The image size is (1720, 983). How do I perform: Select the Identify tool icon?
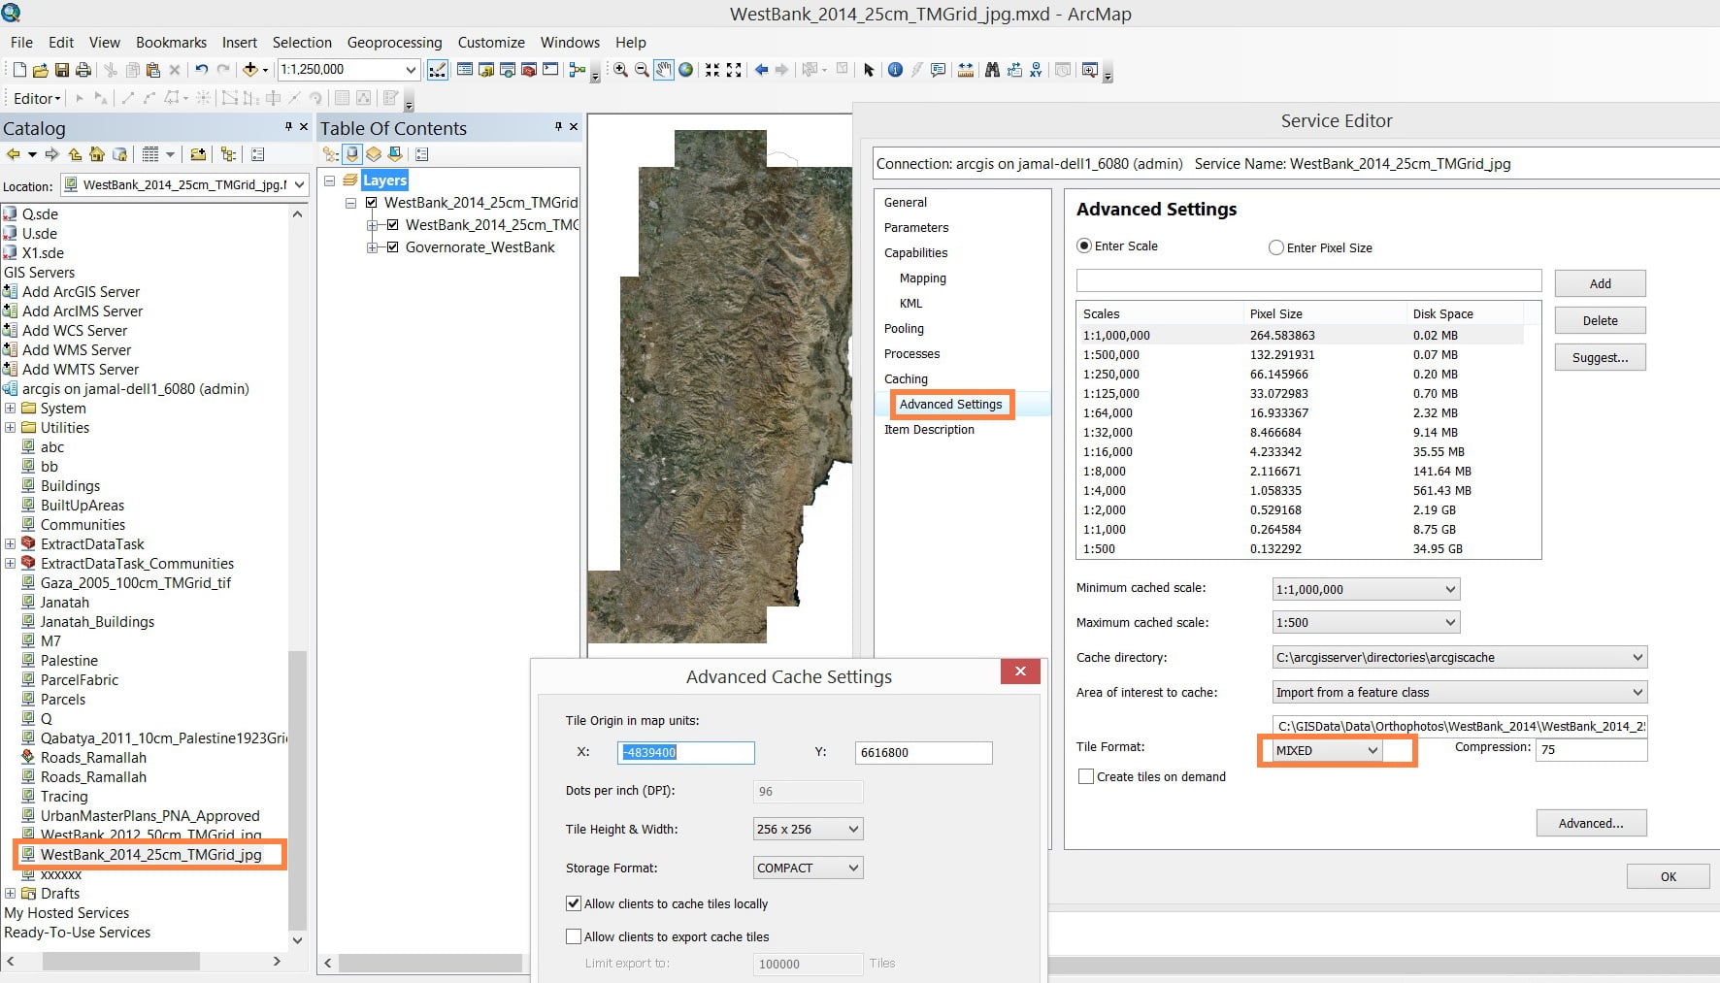click(895, 70)
